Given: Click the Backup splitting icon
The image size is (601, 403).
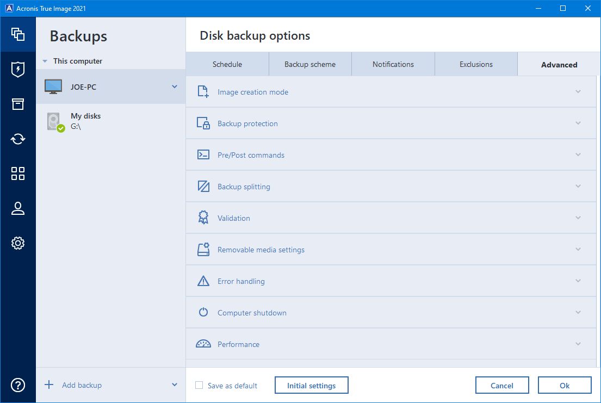Looking at the screenshot, I should pyautogui.click(x=203, y=187).
